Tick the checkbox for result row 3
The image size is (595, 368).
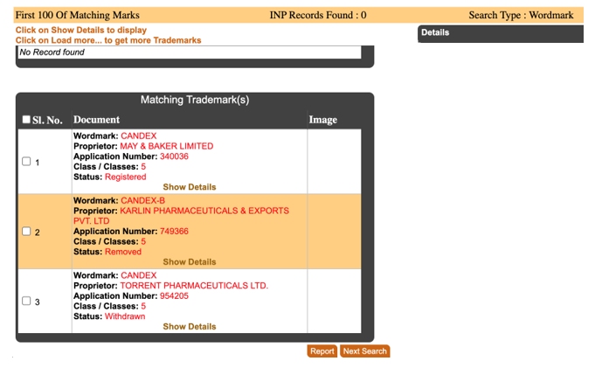[26, 301]
